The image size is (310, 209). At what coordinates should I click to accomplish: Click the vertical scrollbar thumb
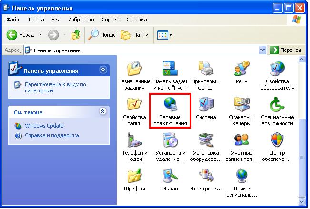(301, 158)
